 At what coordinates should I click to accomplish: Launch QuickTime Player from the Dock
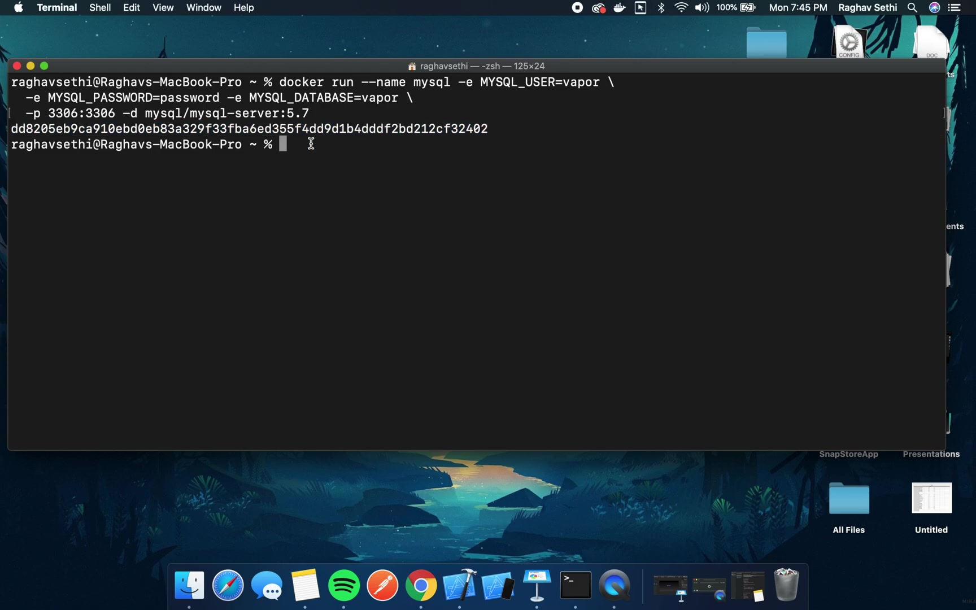615,586
